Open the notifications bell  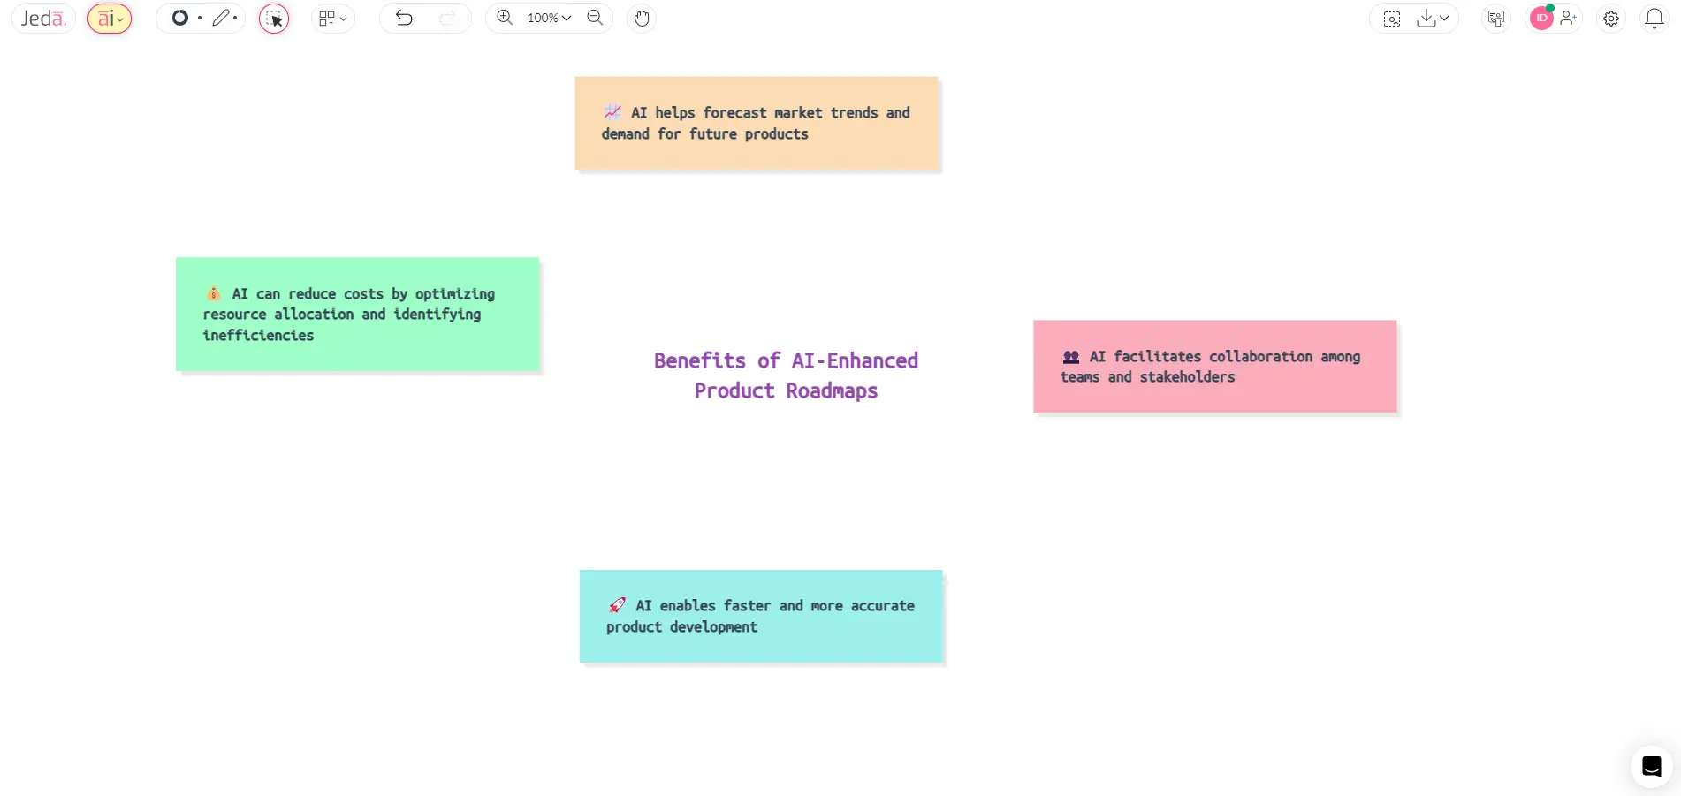click(x=1654, y=18)
